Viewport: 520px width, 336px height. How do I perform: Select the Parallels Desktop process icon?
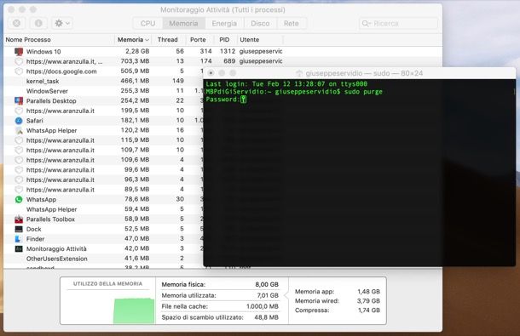[19, 101]
